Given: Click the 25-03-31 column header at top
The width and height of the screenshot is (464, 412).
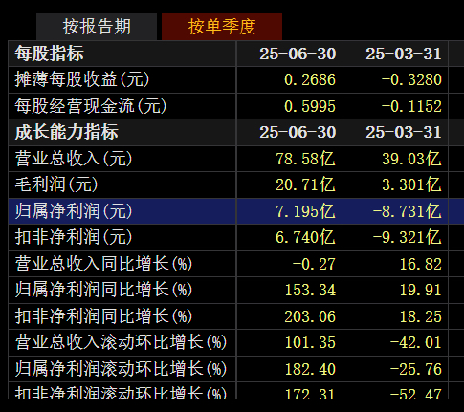Looking at the screenshot, I should pyautogui.click(x=404, y=54).
